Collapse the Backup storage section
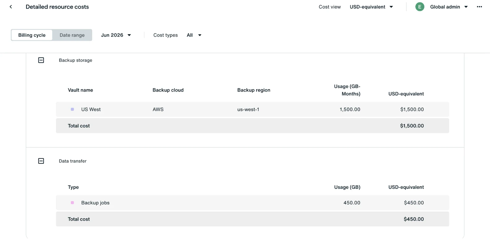The height and width of the screenshot is (248, 495). [x=41, y=60]
